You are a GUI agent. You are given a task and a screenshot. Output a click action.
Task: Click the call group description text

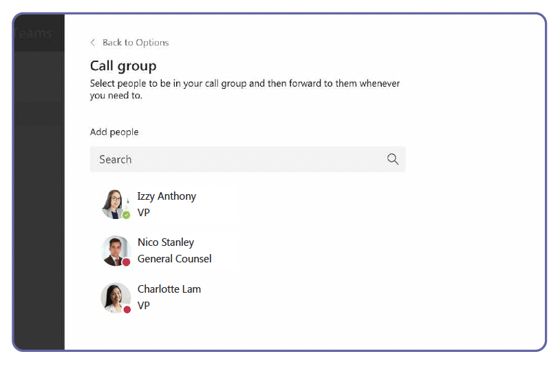coord(245,90)
